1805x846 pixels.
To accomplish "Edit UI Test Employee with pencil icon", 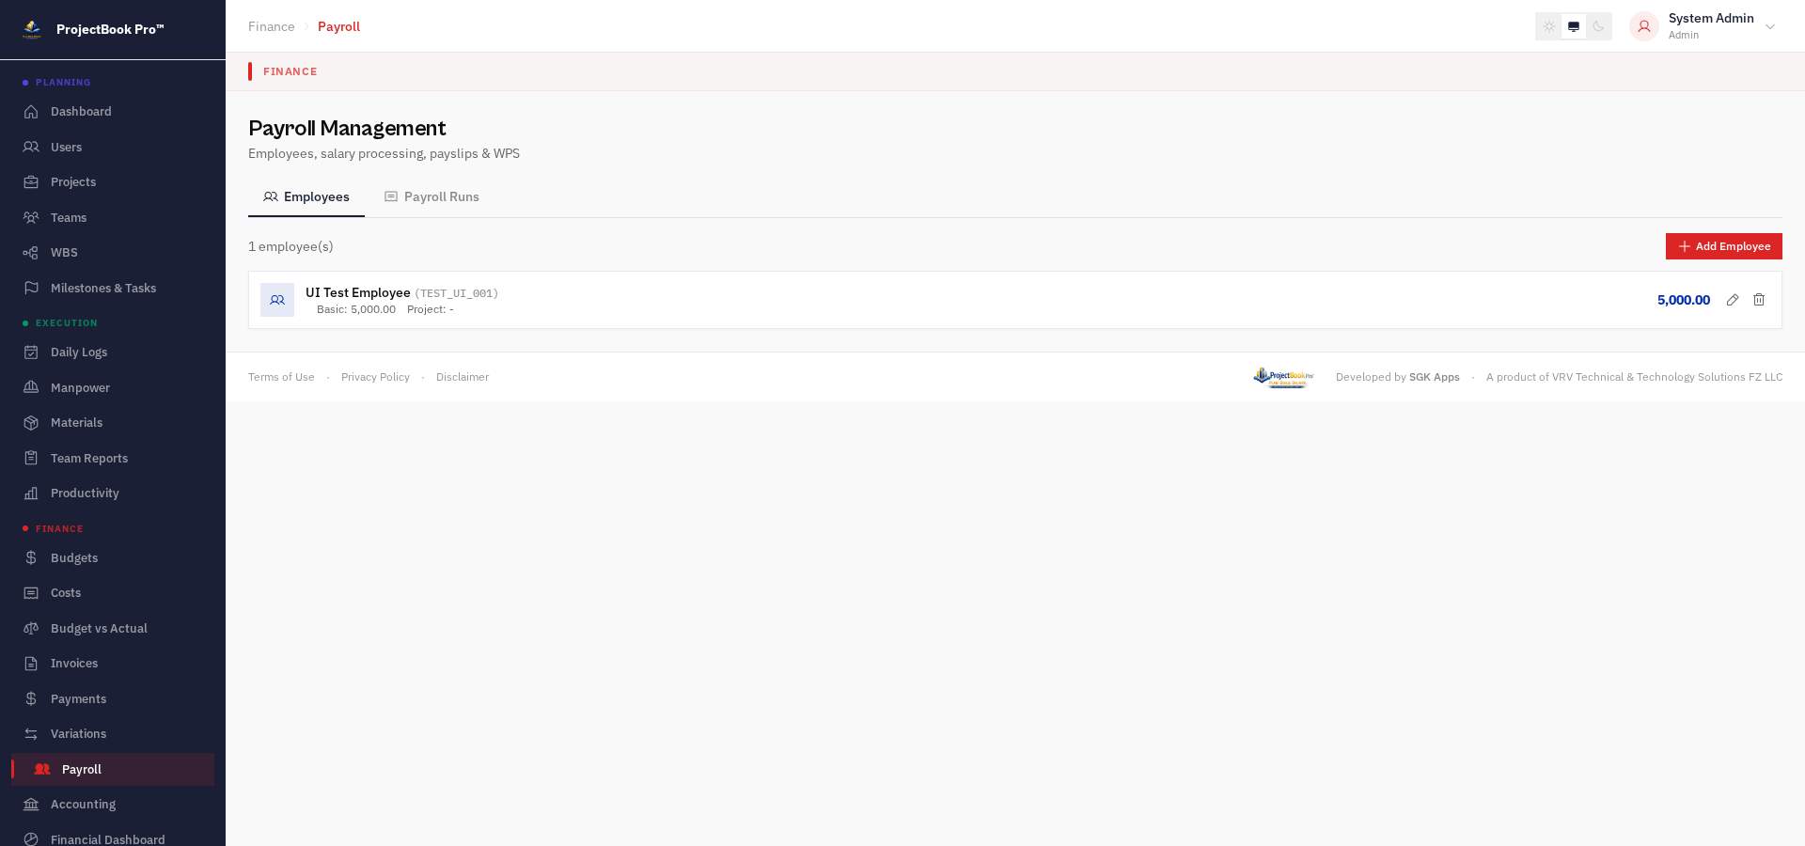I will pyautogui.click(x=1733, y=300).
